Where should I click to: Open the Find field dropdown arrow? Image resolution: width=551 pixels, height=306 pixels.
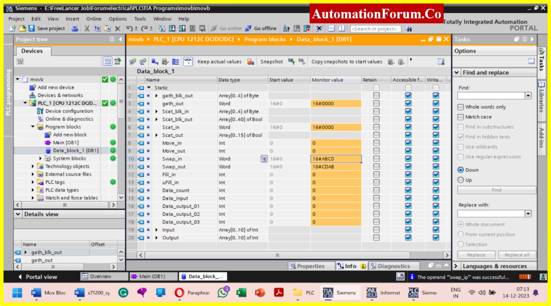[x=528, y=96]
